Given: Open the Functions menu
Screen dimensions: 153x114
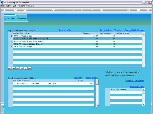Looking at the screenshot, I should coord(21,6).
